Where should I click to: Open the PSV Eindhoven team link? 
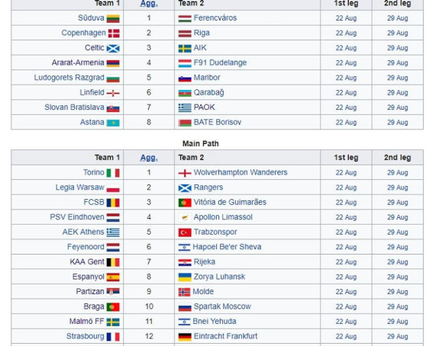(77, 217)
